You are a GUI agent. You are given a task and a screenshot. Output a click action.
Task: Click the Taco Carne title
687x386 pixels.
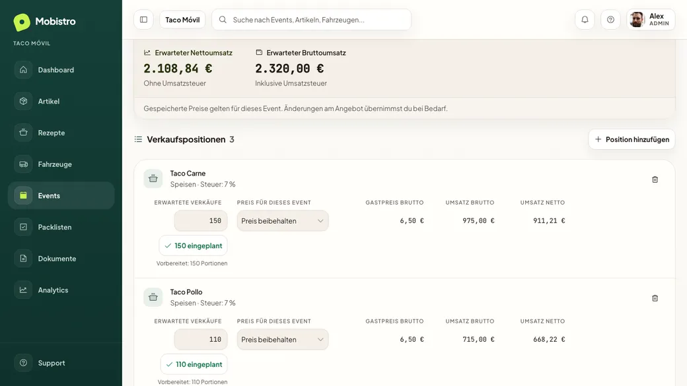point(188,174)
